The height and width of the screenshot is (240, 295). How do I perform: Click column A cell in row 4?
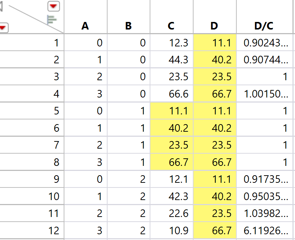[x=86, y=94]
